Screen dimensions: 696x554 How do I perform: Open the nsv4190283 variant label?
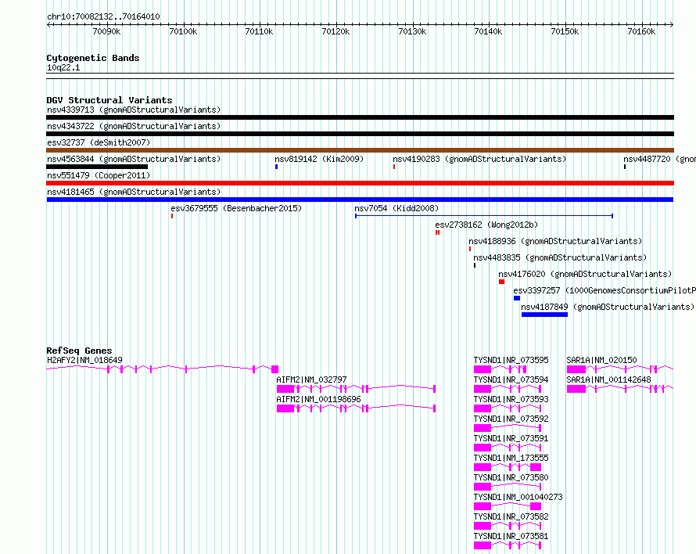[x=479, y=159]
